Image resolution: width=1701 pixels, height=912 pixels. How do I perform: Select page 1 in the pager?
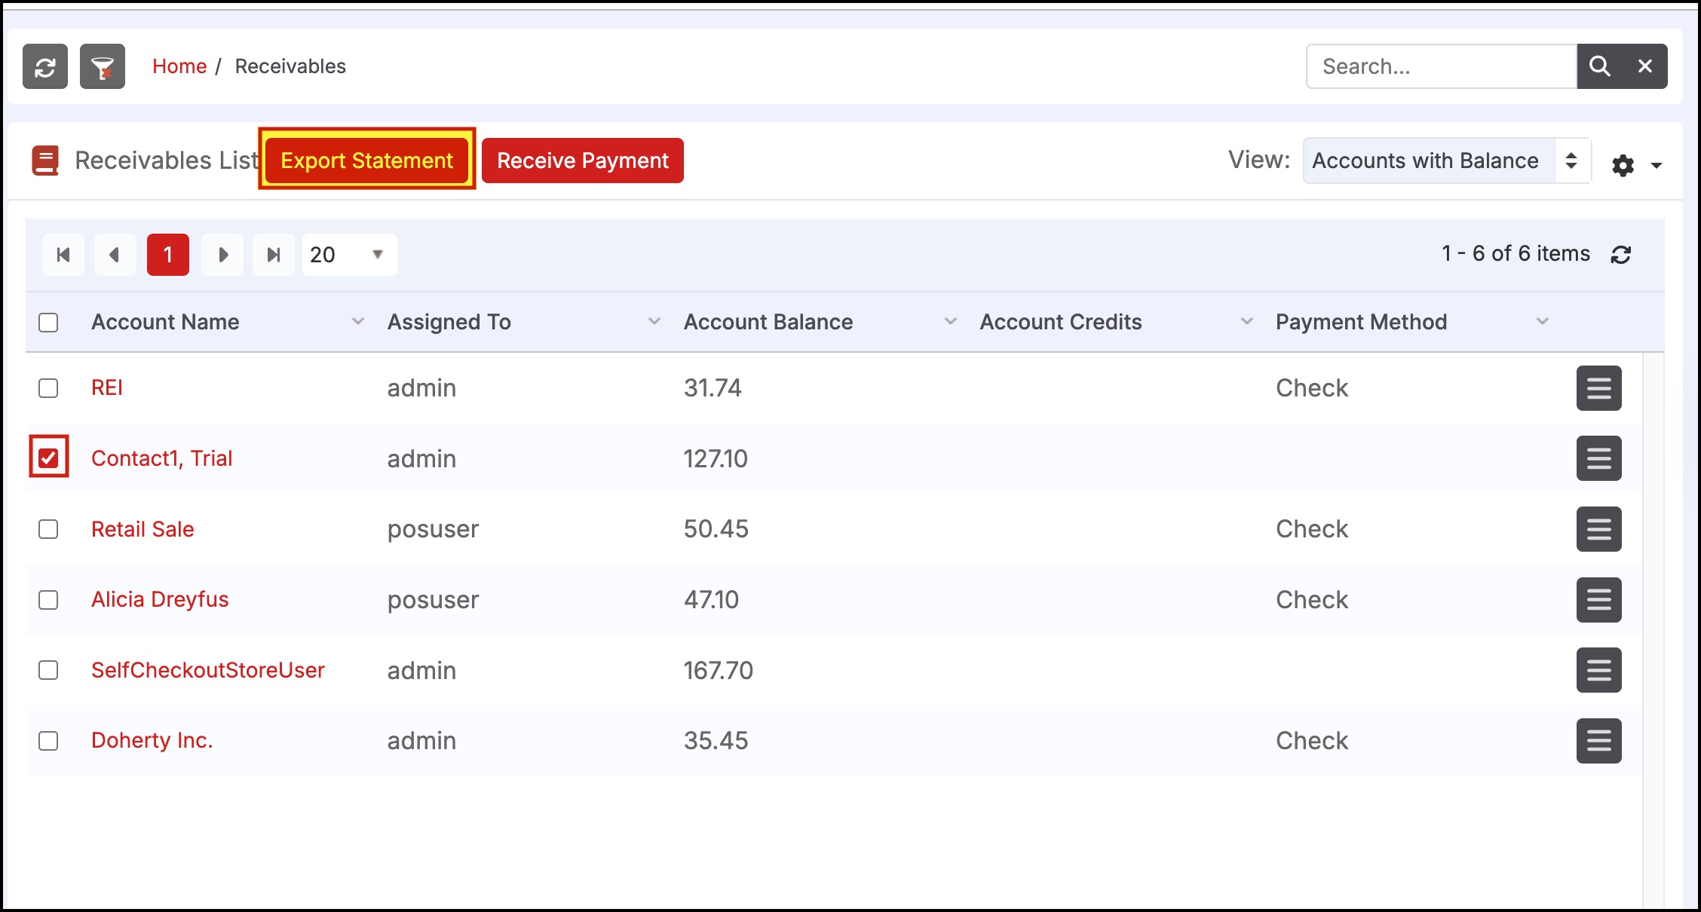[168, 255]
